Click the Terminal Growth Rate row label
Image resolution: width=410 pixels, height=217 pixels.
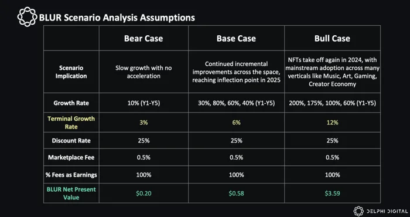tap(71, 123)
